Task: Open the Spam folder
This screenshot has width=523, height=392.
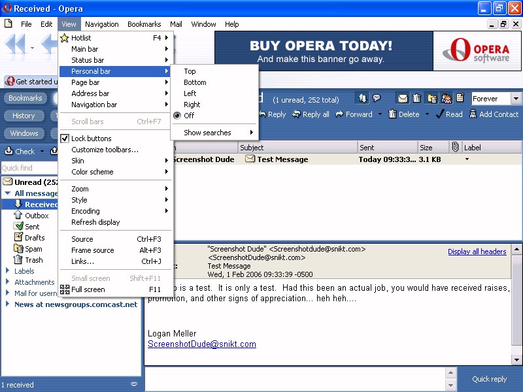Action: tap(28, 249)
